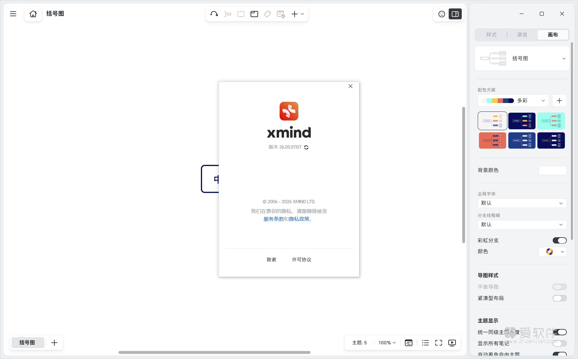578x359 pixels.
Task: Add a summary bracket from toolbar
Action: [228, 14]
